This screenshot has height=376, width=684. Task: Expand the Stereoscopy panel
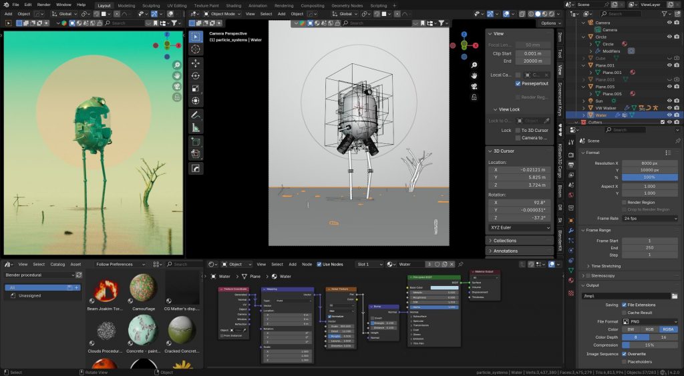[x=584, y=275]
